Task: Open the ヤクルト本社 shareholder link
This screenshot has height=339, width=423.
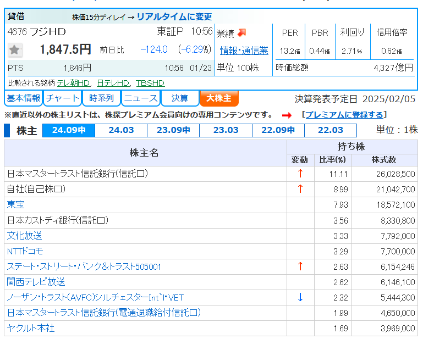Action: [30, 328]
